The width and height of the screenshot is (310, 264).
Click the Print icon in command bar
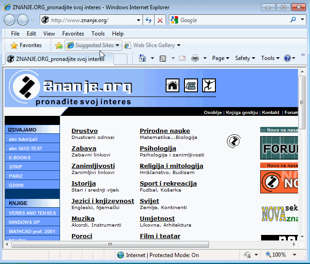click(195, 58)
